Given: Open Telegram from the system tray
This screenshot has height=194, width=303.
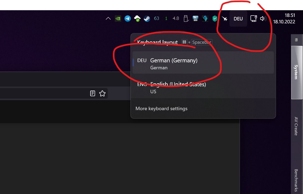Looking at the screenshot, I should point(127,18).
